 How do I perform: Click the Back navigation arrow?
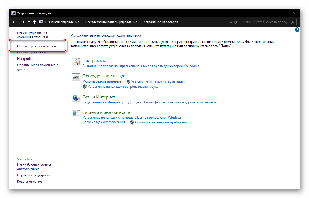tap(14, 22)
